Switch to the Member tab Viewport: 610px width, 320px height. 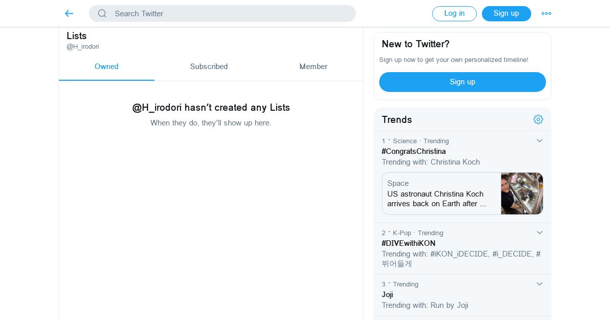(313, 67)
